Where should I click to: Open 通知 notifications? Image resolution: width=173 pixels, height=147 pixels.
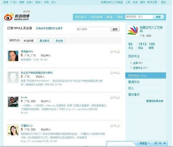click(143, 2)
